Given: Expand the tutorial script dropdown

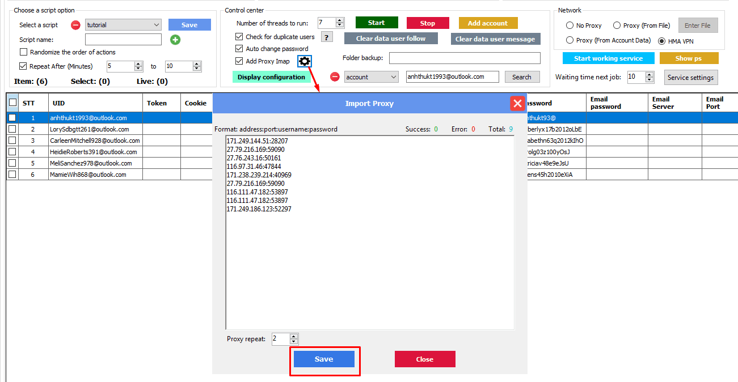Looking at the screenshot, I should (x=157, y=25).
